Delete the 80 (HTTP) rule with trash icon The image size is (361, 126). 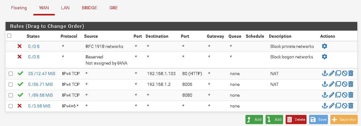[x=350, y=73]
